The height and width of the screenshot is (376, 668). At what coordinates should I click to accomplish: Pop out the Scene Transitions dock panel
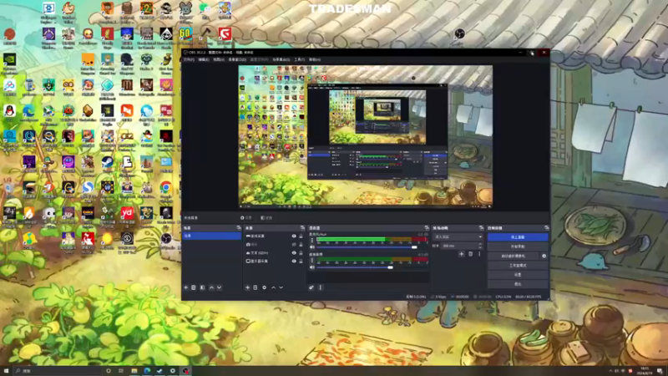[x=481, y=228]
